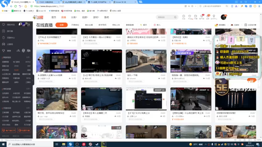Click the Windows Start button
This screenshot has width=262, height=147.
pyautogui.click(x=3, y=144)
